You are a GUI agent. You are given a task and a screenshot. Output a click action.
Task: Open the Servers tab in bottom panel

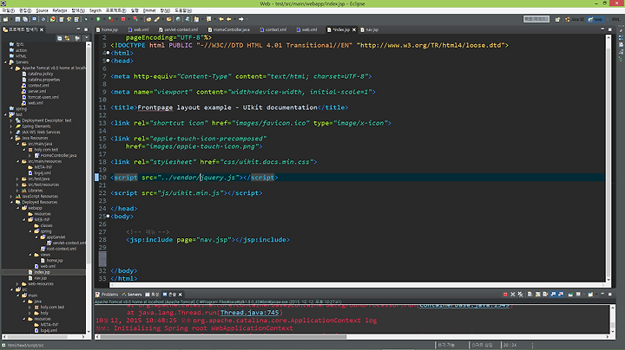[x=132, y=295]
